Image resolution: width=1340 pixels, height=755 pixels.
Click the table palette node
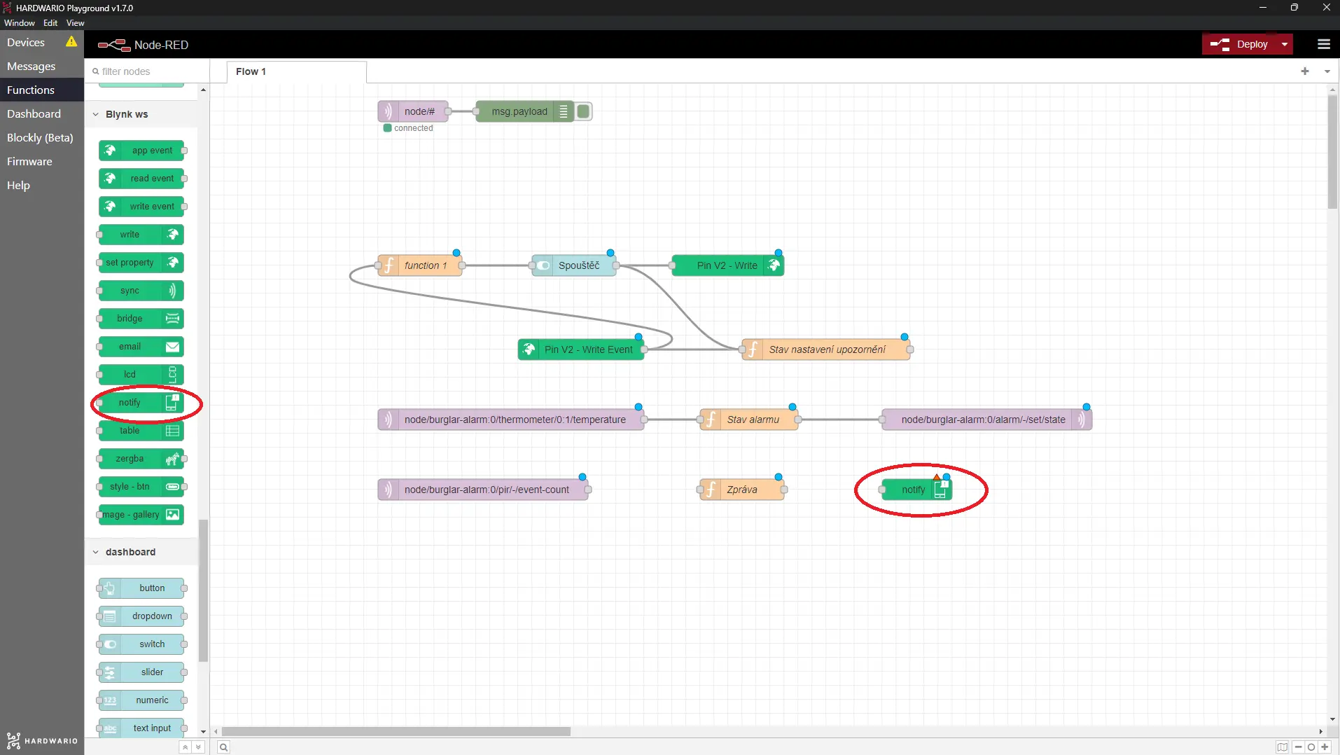pos(141,431)
